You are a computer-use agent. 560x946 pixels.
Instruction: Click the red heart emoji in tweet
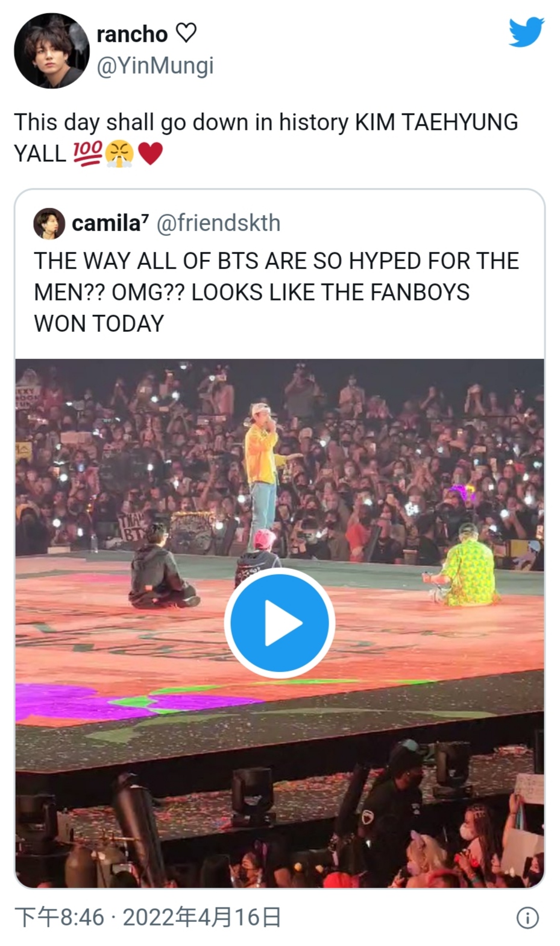[150, 154]
